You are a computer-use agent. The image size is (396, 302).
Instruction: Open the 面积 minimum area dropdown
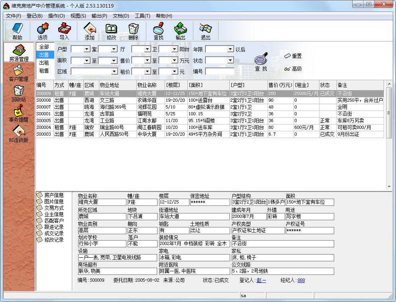tap(87, 60)
